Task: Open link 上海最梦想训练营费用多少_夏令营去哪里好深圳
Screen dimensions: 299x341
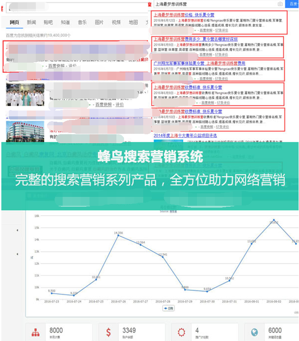Action: 196,39
